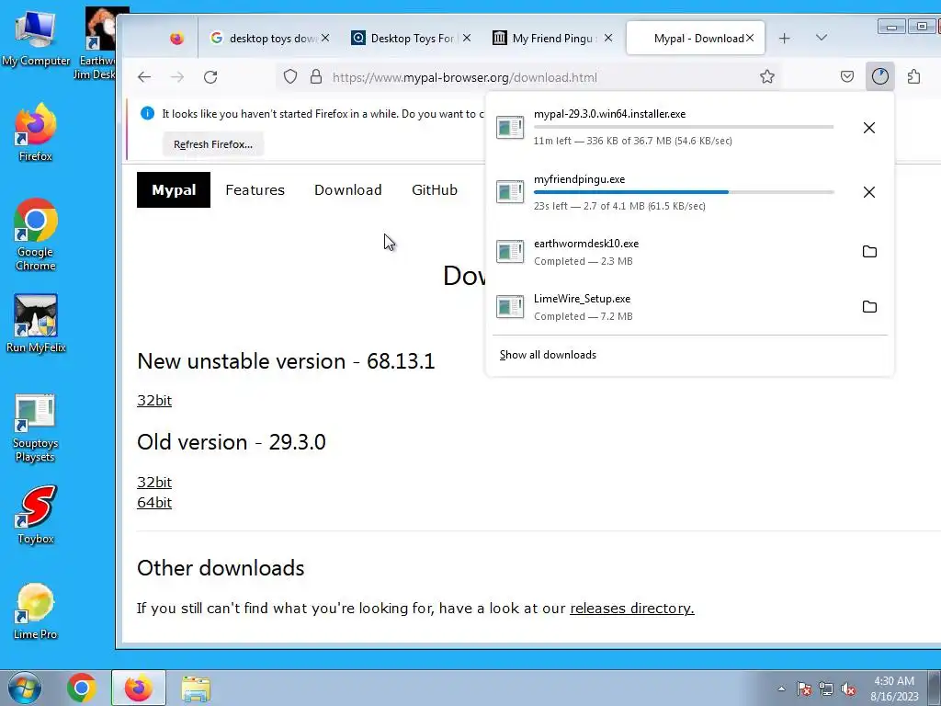Open the taskbar clock showing 4:30 AM
The image size is (941, 706).
(x=894, y=689)
